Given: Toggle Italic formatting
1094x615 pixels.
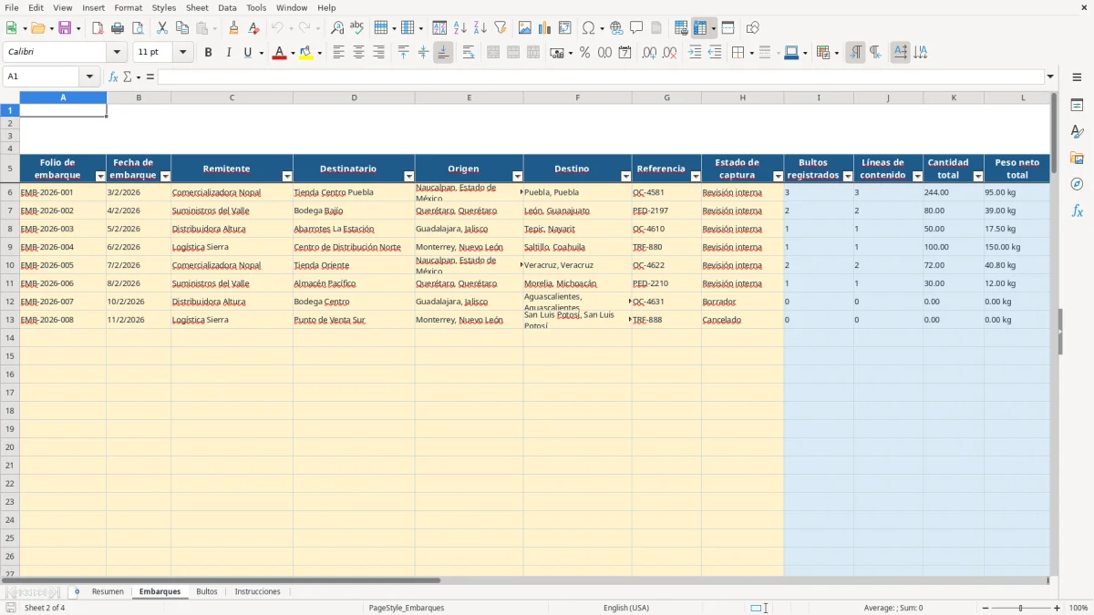Looking at the screenshot, I should (228, 53).
